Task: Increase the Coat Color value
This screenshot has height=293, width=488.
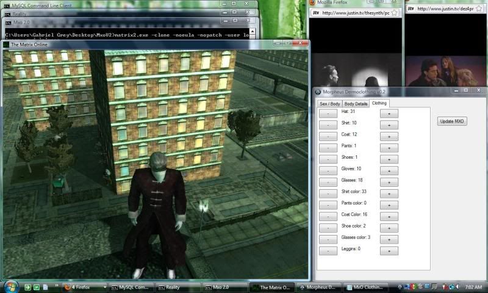Action: (389, 217)
